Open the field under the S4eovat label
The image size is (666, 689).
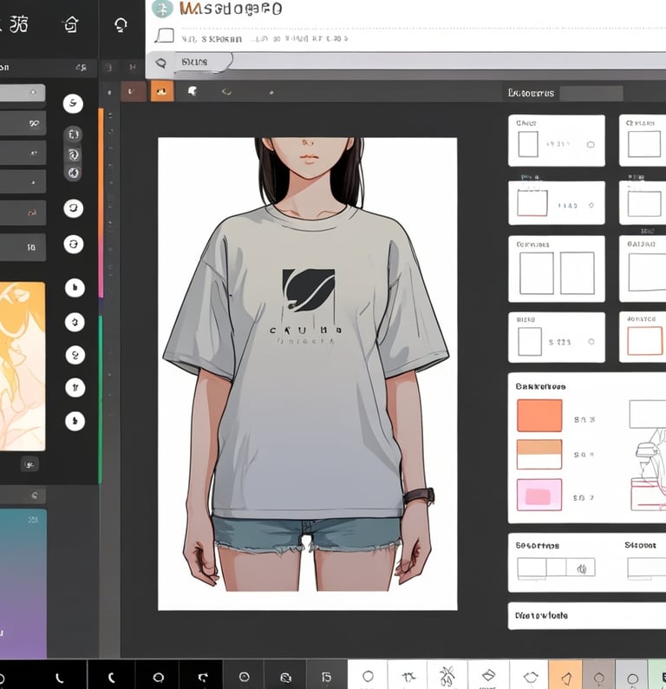click(647, 568)
